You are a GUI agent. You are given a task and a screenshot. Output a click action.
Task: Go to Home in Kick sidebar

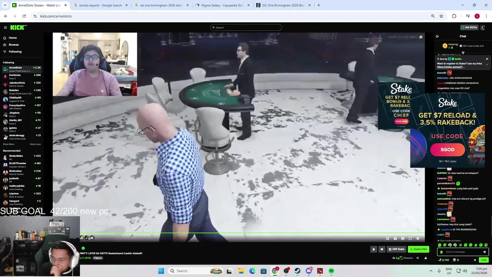point(13,38)
